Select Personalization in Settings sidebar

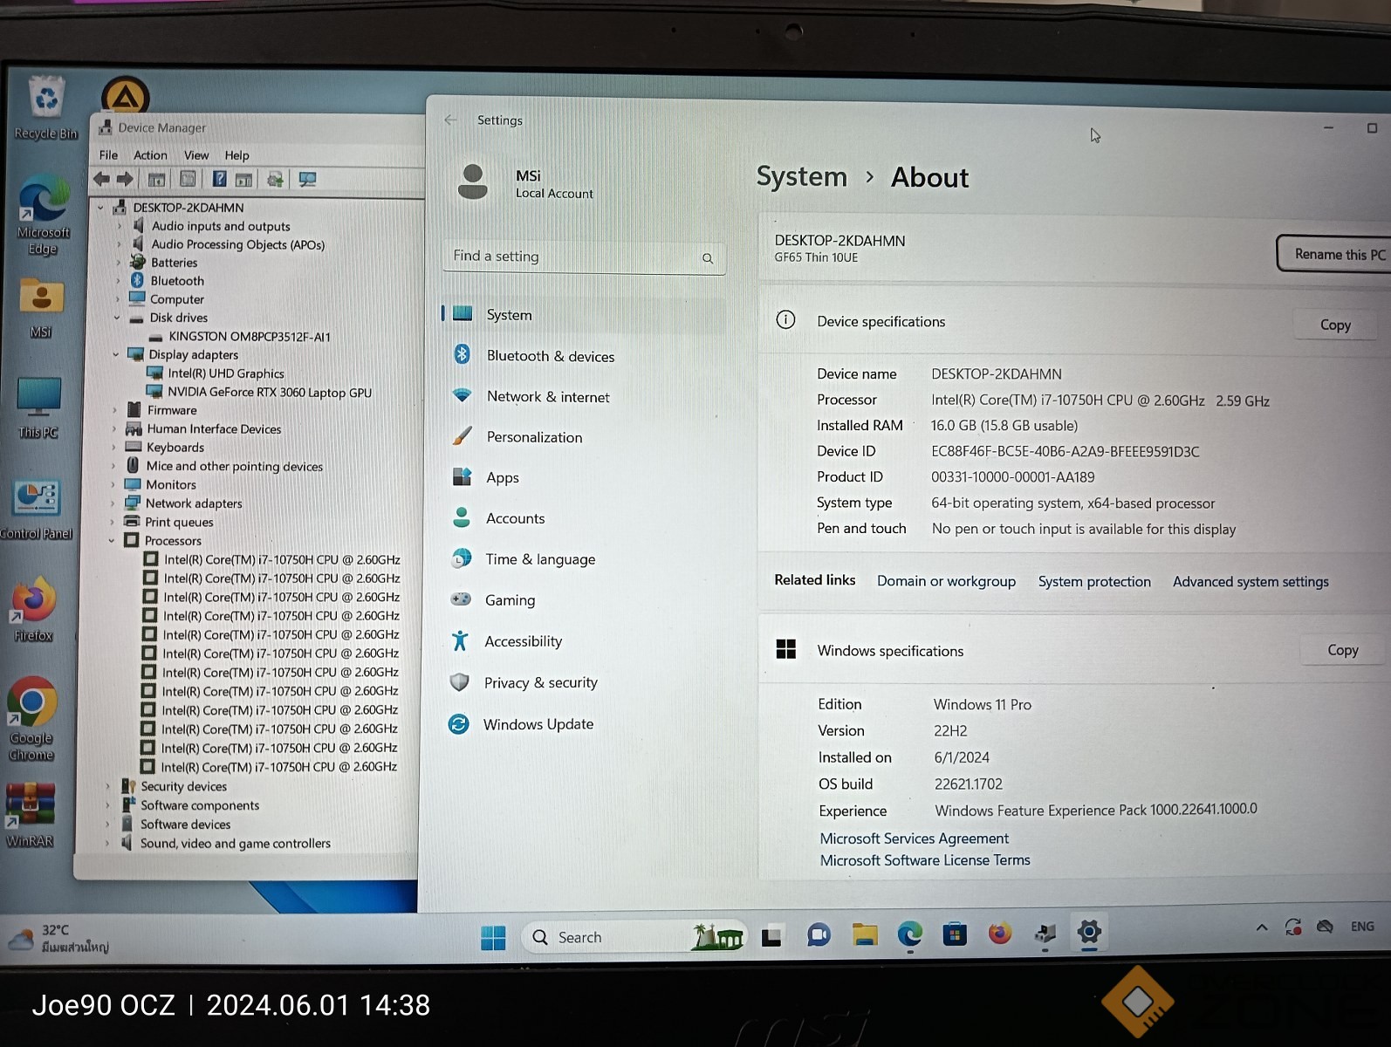[x=583, y=437]
